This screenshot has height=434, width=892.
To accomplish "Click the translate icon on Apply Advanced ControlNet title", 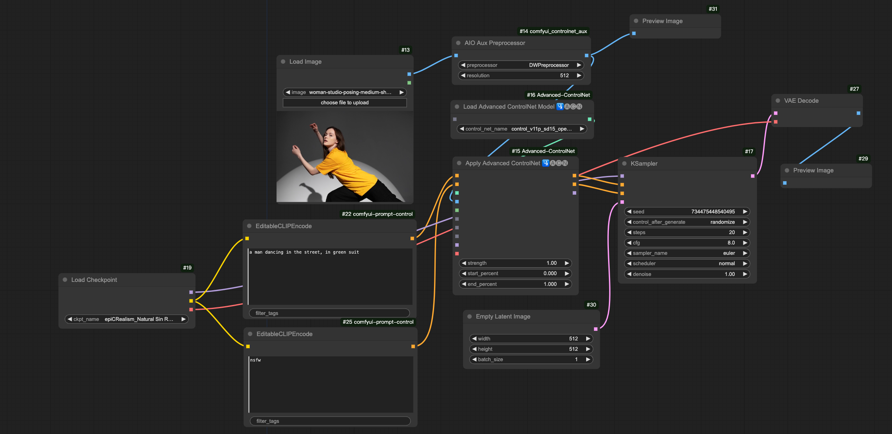I will tap(546, 163).
